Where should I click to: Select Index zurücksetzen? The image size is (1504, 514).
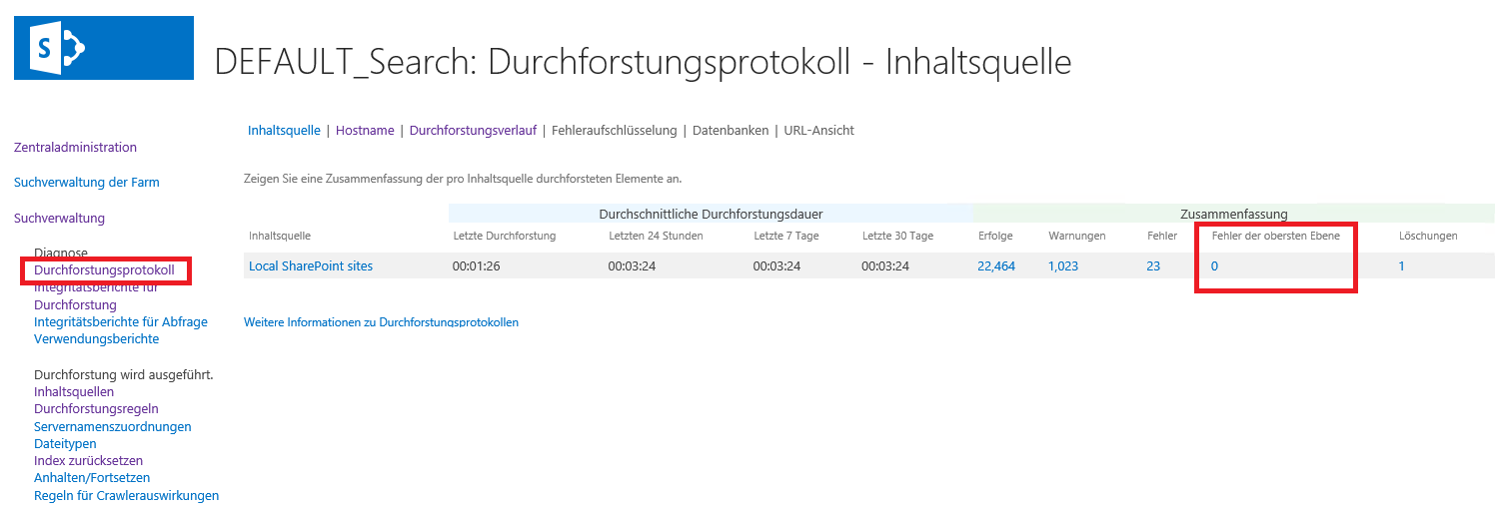pos(88,461)
